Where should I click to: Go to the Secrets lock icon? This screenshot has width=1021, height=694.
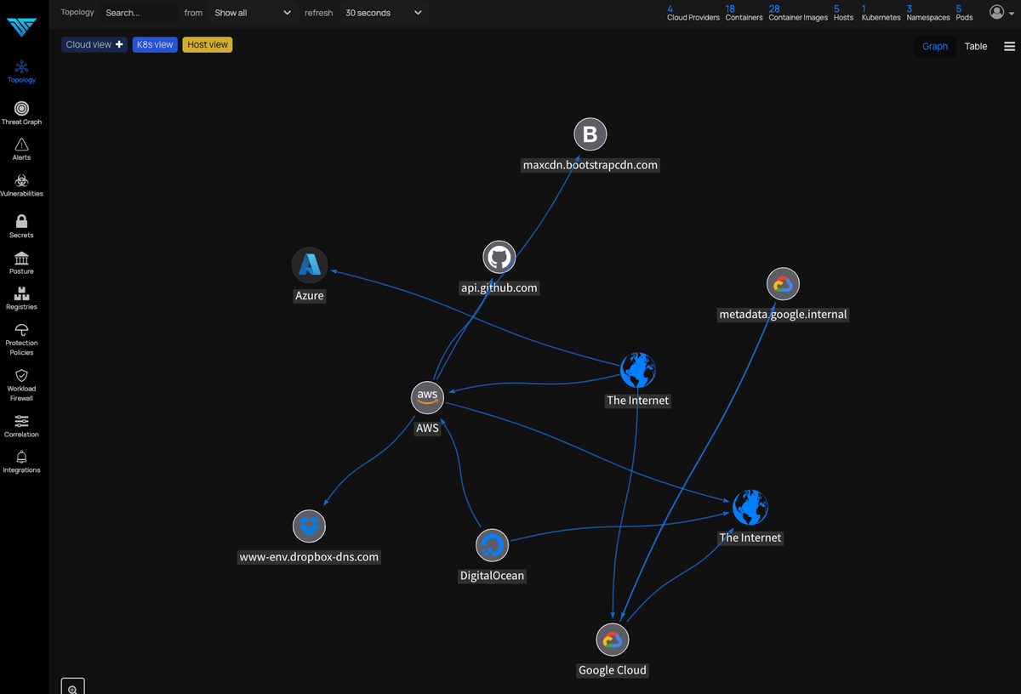coord(21,221)
